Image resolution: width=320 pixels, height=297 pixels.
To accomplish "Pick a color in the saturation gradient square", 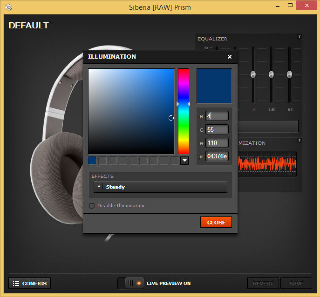I will (x=131, y=112).
